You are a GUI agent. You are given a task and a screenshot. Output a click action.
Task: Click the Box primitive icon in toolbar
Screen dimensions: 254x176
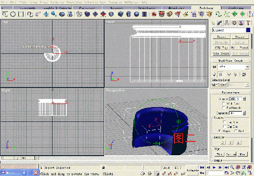point(121,14)
